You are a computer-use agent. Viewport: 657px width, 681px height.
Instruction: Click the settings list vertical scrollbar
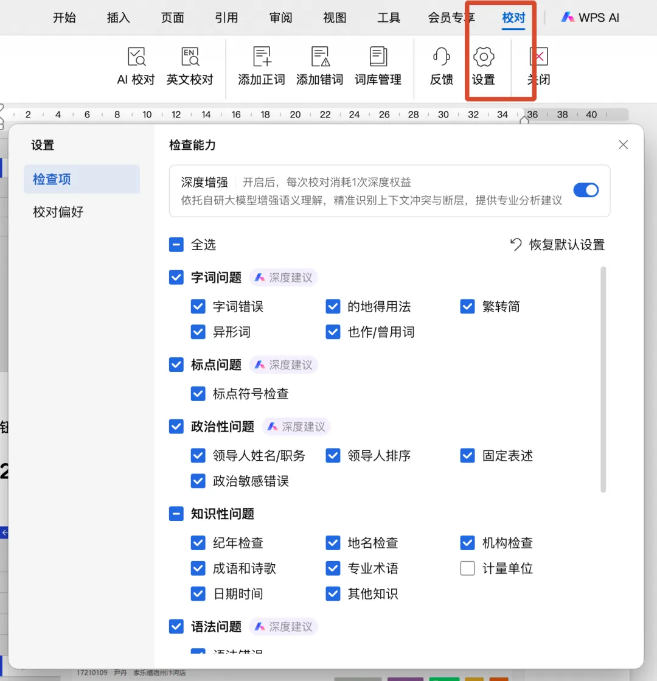603,380
